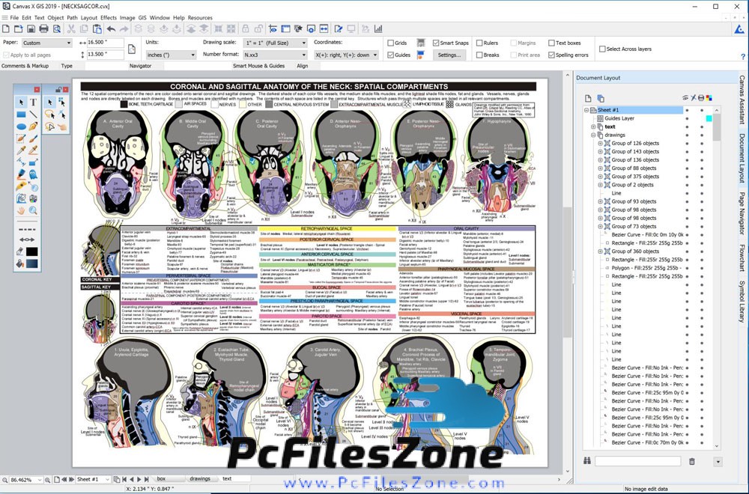This screenshot has height=494, width=749.
Task: Open the Effects menu
Action: pos(109,17)
